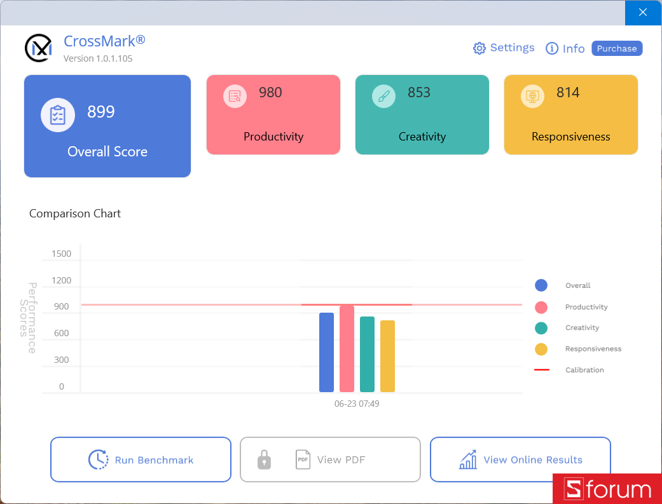Click the Info circle icon
This screenshot has height=504, width=662.
[552, 48]
